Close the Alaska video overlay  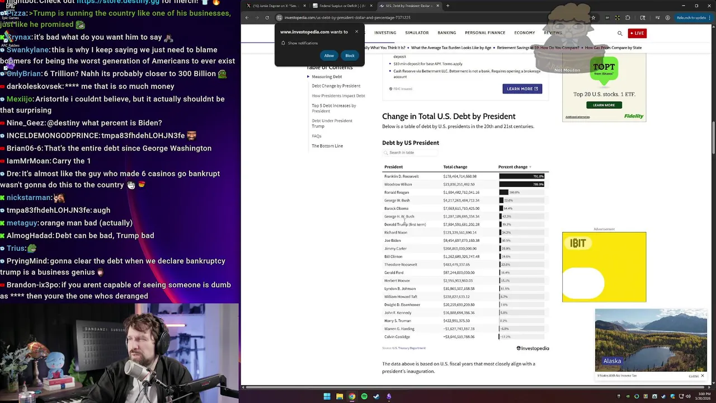pyautogui.click(x=696, y=376)
